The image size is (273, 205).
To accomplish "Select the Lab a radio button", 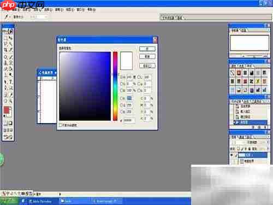I will [139, 84].
